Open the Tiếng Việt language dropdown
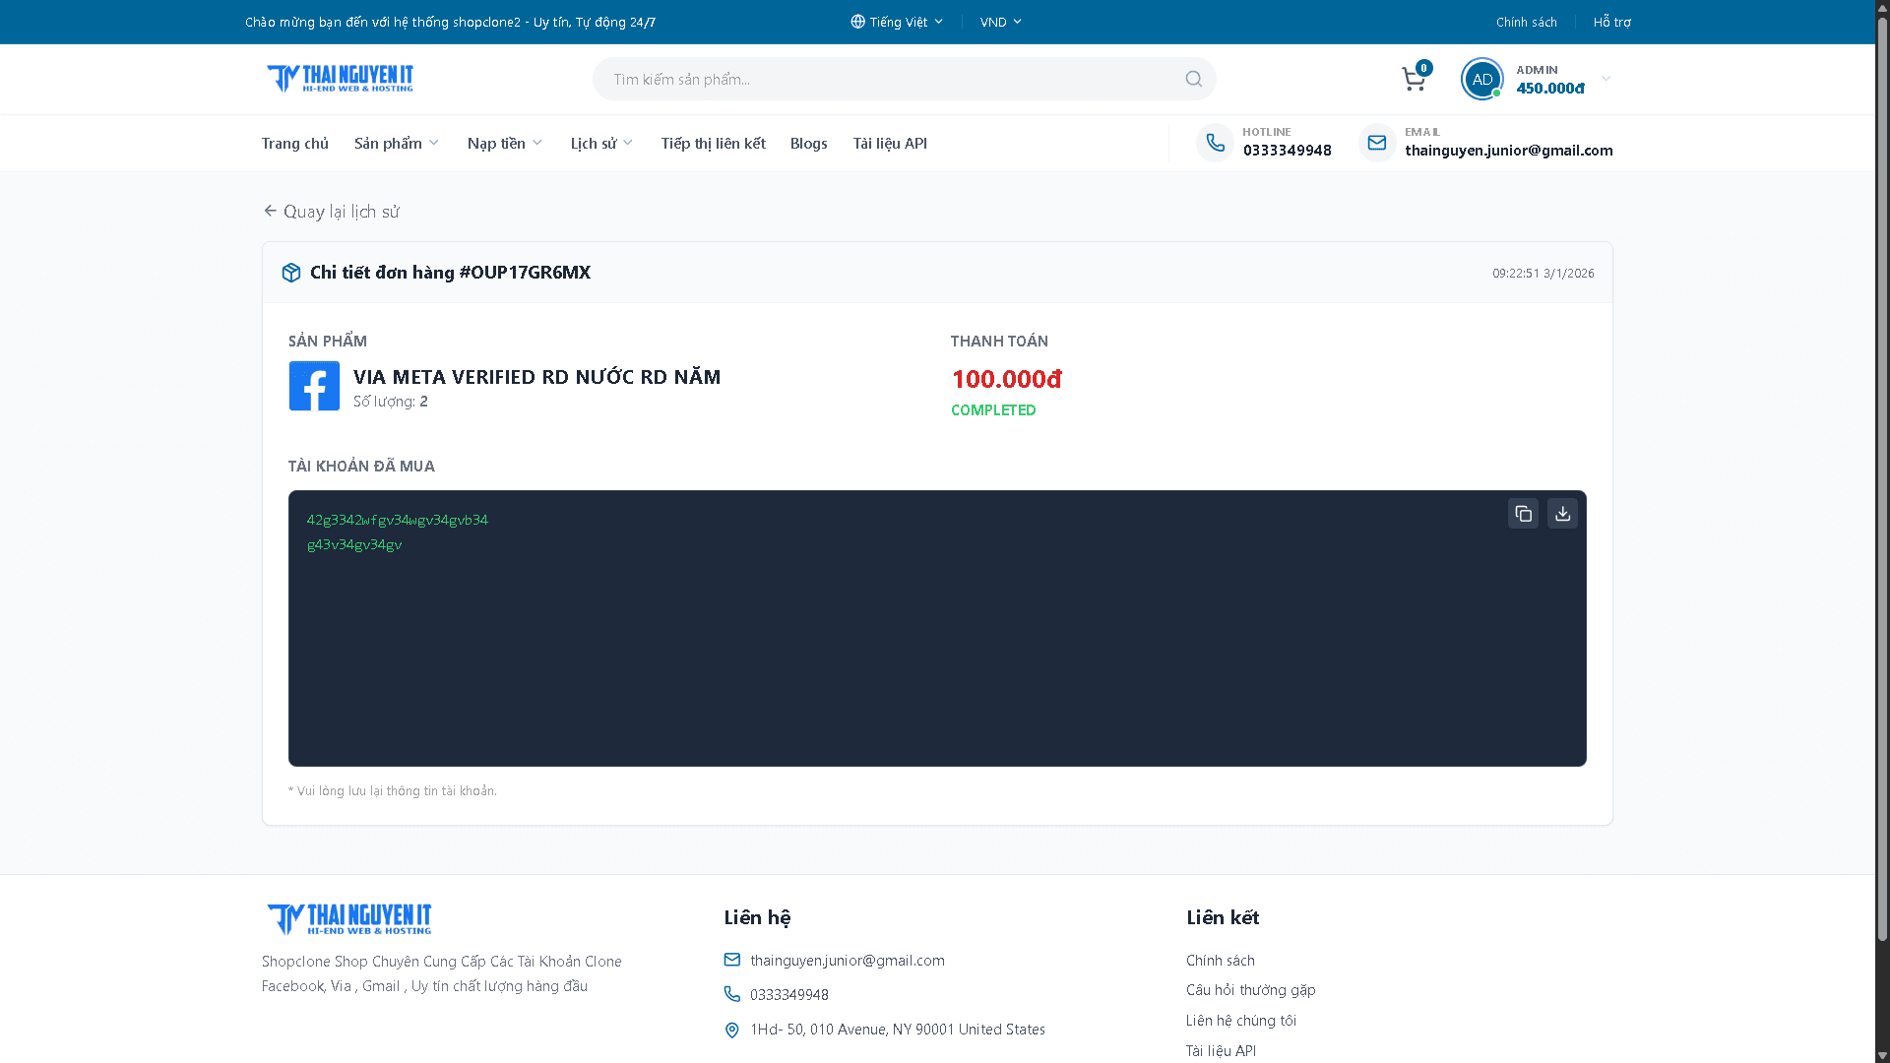1890x1063 pixels. pyautogui.click(x=897, y=22)
